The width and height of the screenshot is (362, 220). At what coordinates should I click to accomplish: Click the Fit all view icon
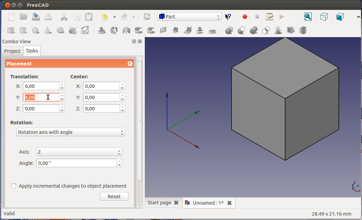(x=308, y=17)
